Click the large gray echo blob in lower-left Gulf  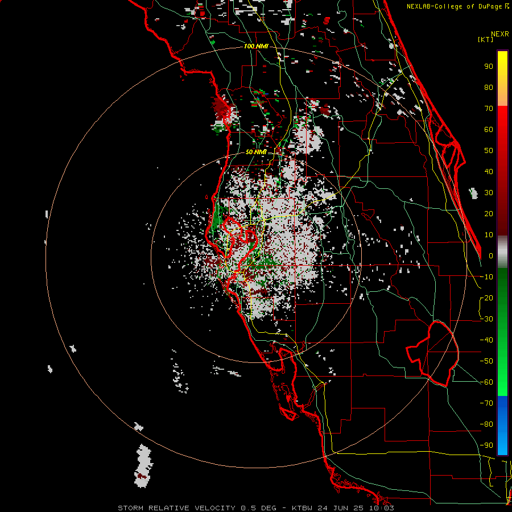143,465
